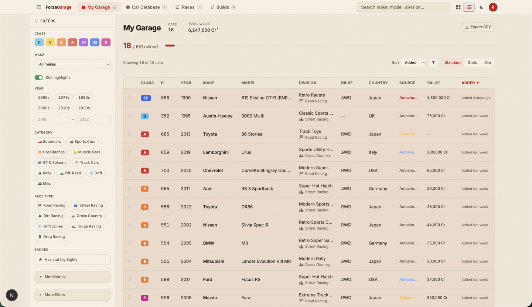Open the Builds tab
Screen dimensions: 532x307
click(223, 7)
